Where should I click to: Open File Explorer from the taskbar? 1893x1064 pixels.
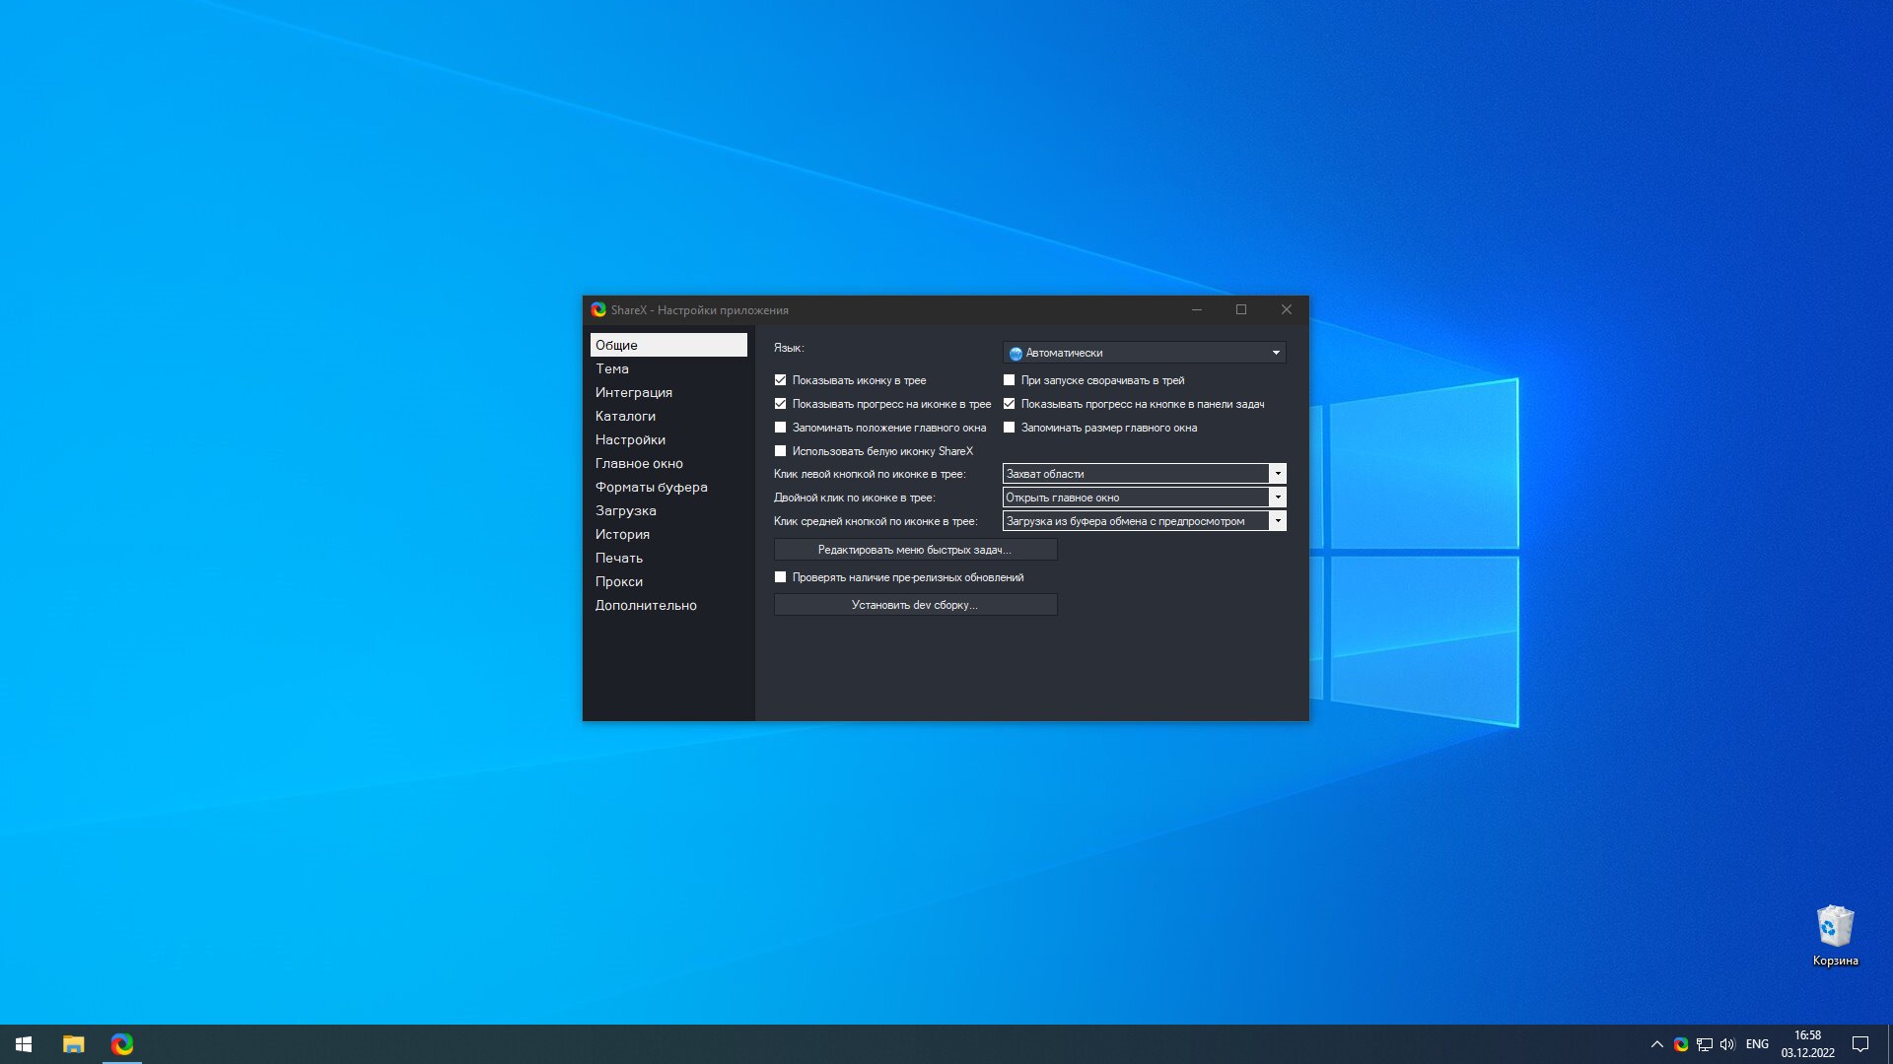[74, 1044]
